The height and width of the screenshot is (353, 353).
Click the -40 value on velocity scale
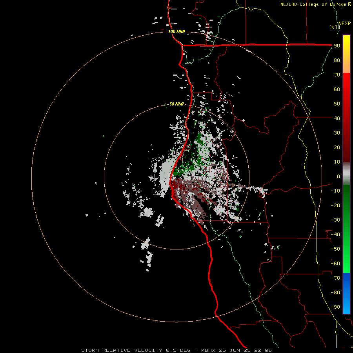(x=335, y=235)
